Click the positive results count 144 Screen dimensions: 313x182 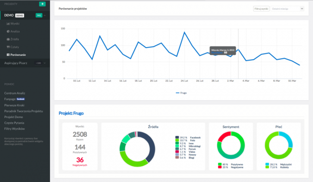coord(80,147)
